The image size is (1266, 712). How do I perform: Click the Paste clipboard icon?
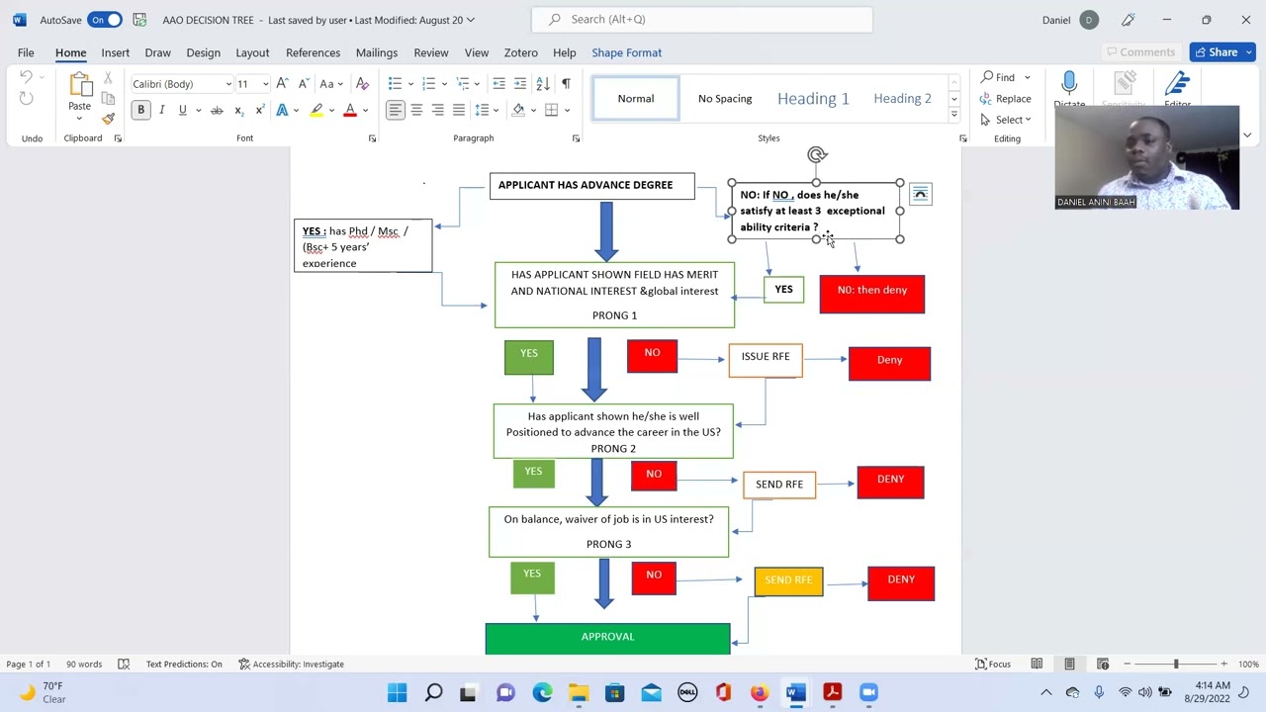coord(79,85)
